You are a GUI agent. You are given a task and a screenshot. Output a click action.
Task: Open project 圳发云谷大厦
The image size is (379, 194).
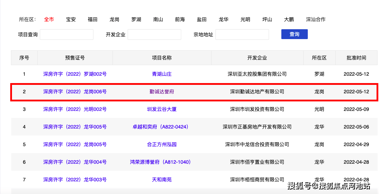(162, 109)
